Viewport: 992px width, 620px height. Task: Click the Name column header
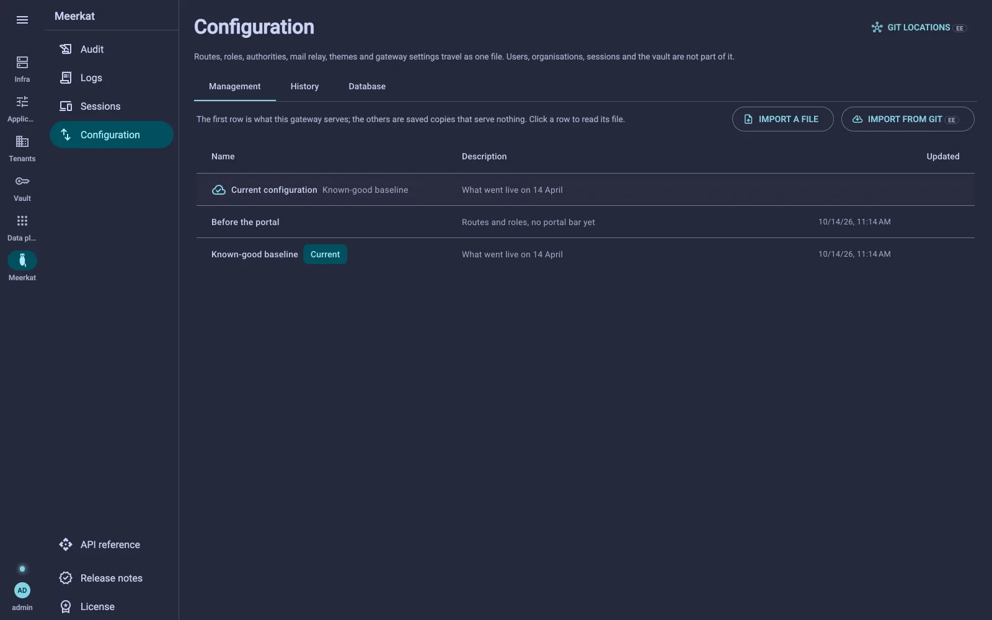point(223,156)
